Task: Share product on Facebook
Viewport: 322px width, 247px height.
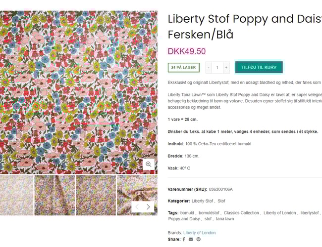Action: coord(184,239)
